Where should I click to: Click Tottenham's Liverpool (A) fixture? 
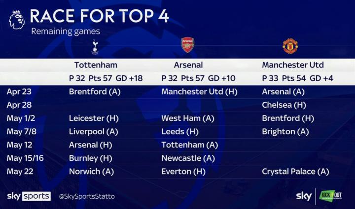point(94,132)
